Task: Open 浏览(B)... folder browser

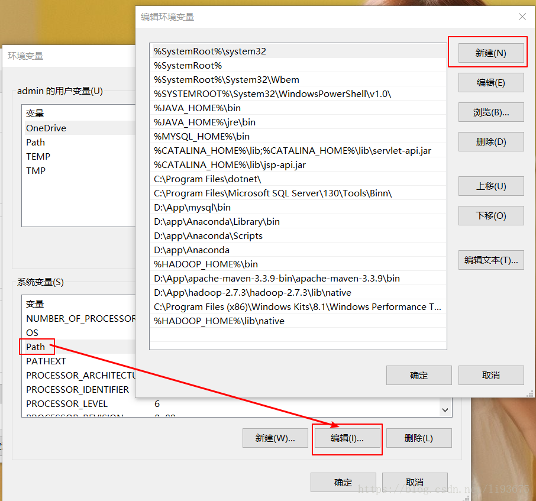Action: 491,112
